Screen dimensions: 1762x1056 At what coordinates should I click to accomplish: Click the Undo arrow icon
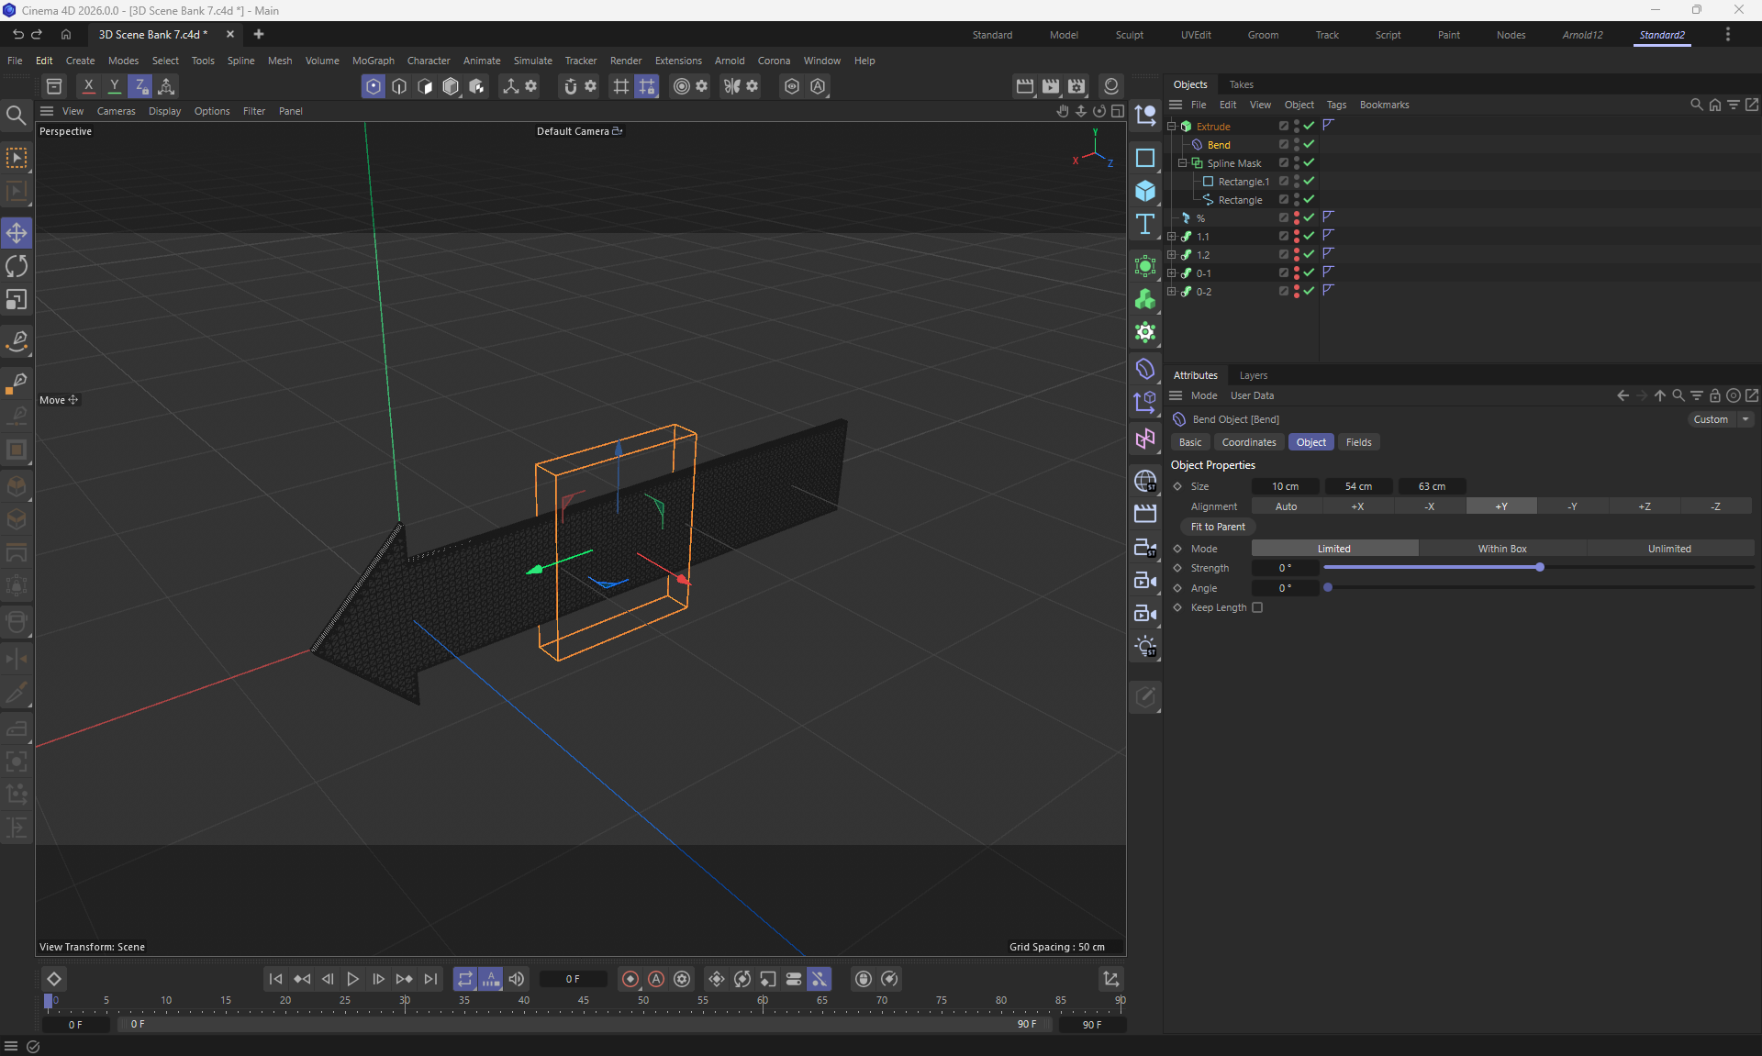(x=17, y=34)
